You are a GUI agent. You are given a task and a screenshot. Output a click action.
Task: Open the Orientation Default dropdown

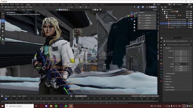point(16,10)
